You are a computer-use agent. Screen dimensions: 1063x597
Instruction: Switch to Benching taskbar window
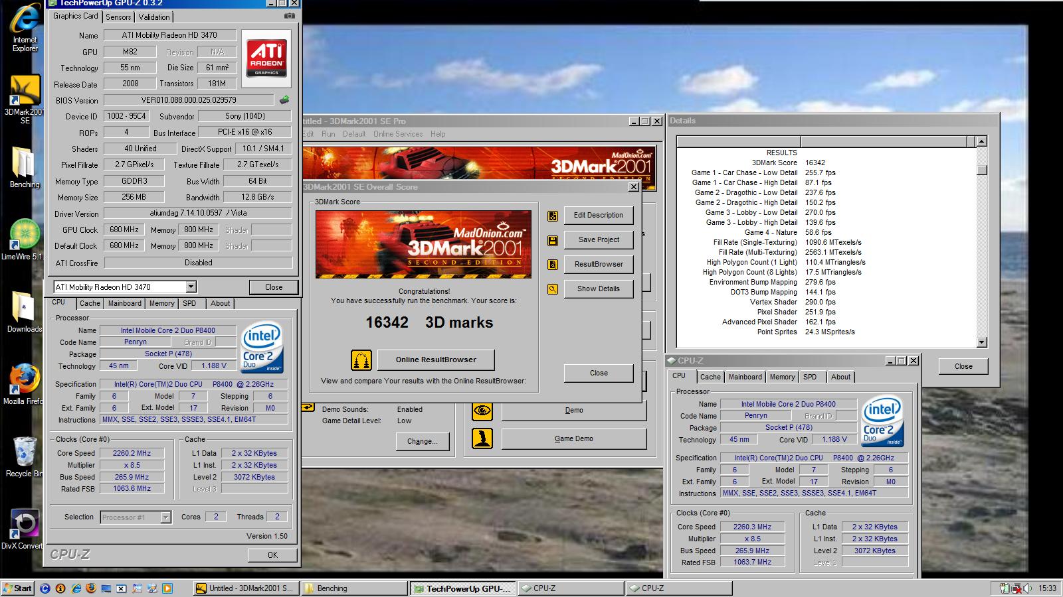[355, 588]
